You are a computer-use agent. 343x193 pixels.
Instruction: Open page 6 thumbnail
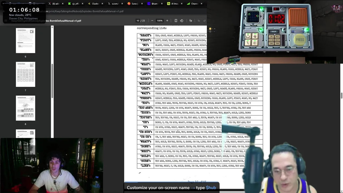coord(25,40)
